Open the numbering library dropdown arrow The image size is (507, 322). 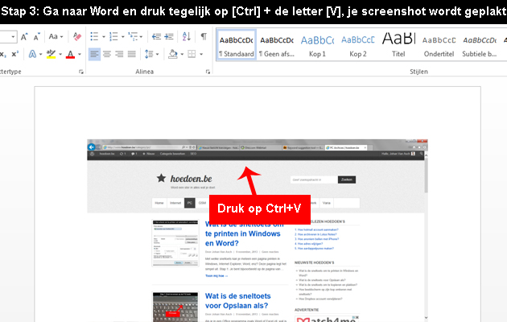coord(123,37)
